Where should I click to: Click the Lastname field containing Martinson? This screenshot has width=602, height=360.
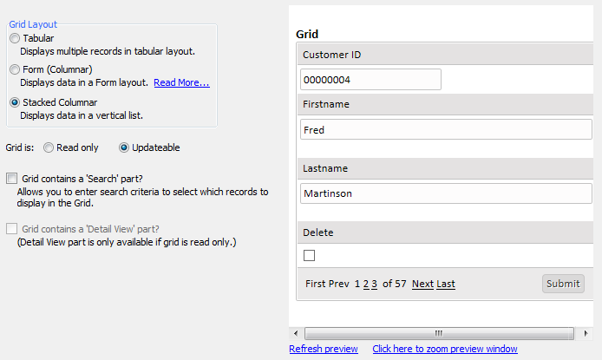(446, 193)
